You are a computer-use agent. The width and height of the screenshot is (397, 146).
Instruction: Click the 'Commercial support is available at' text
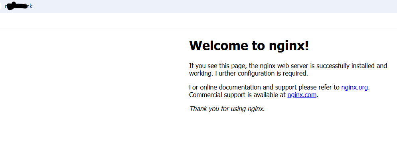pyautogui.click(x=237, y=95)
